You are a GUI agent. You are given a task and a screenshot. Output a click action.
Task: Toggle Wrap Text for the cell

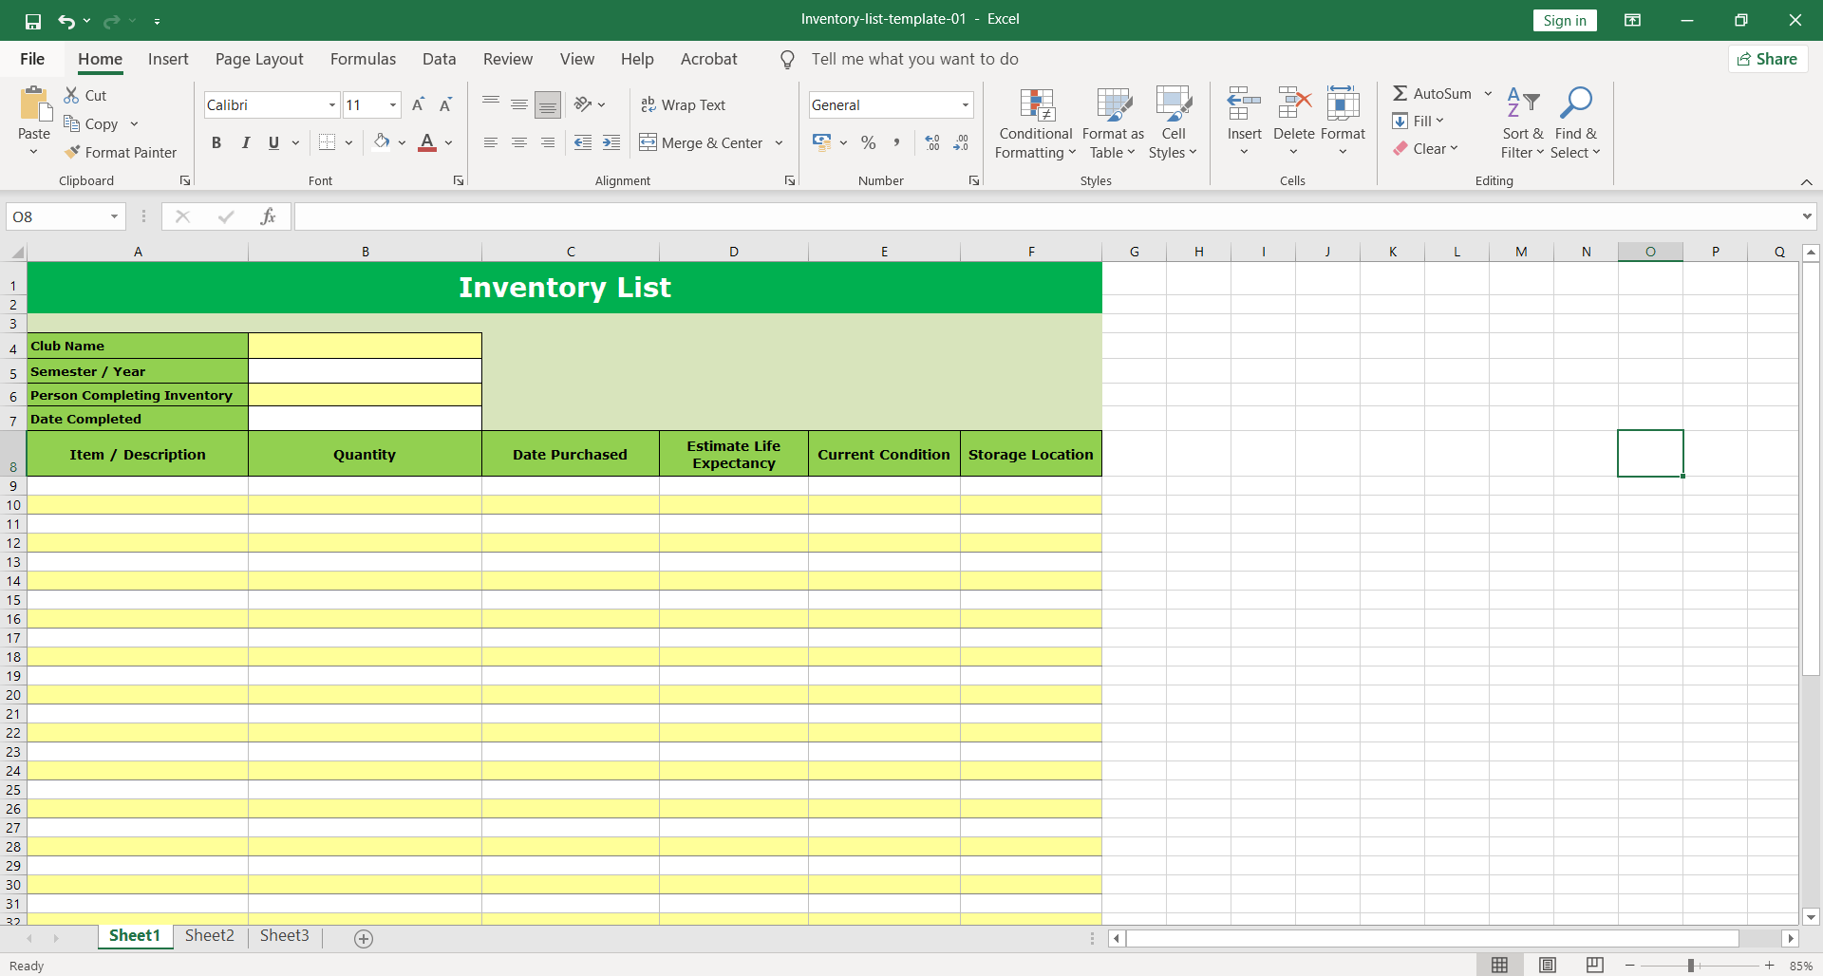[683, 104]
